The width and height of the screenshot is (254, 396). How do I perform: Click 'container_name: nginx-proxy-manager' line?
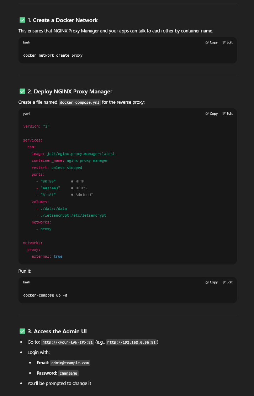(70, 160)
